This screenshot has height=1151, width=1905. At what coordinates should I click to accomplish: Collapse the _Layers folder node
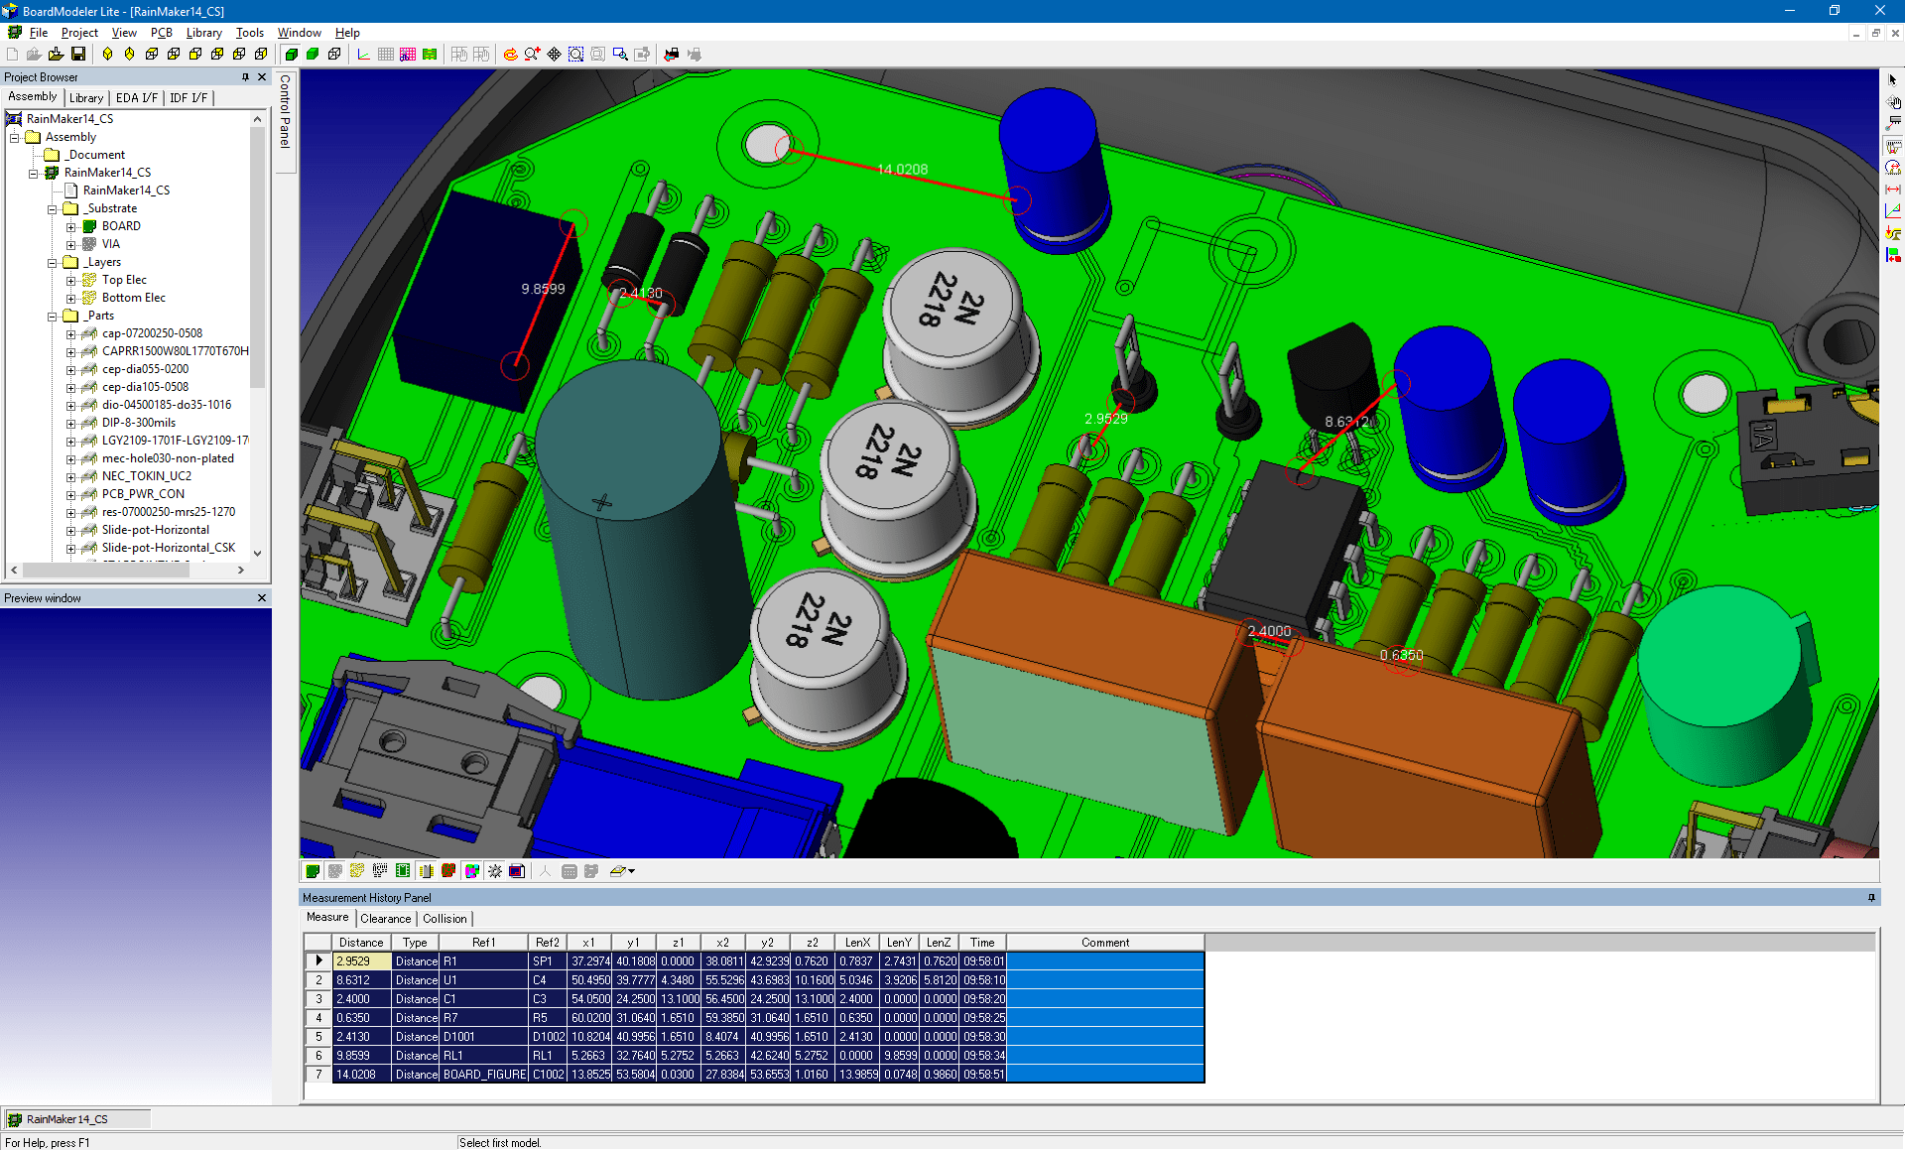(53, 262)
